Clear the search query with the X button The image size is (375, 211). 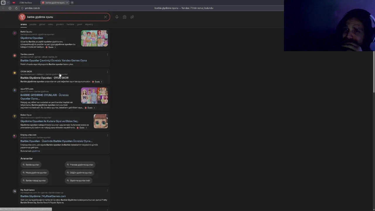coord(105,17)
